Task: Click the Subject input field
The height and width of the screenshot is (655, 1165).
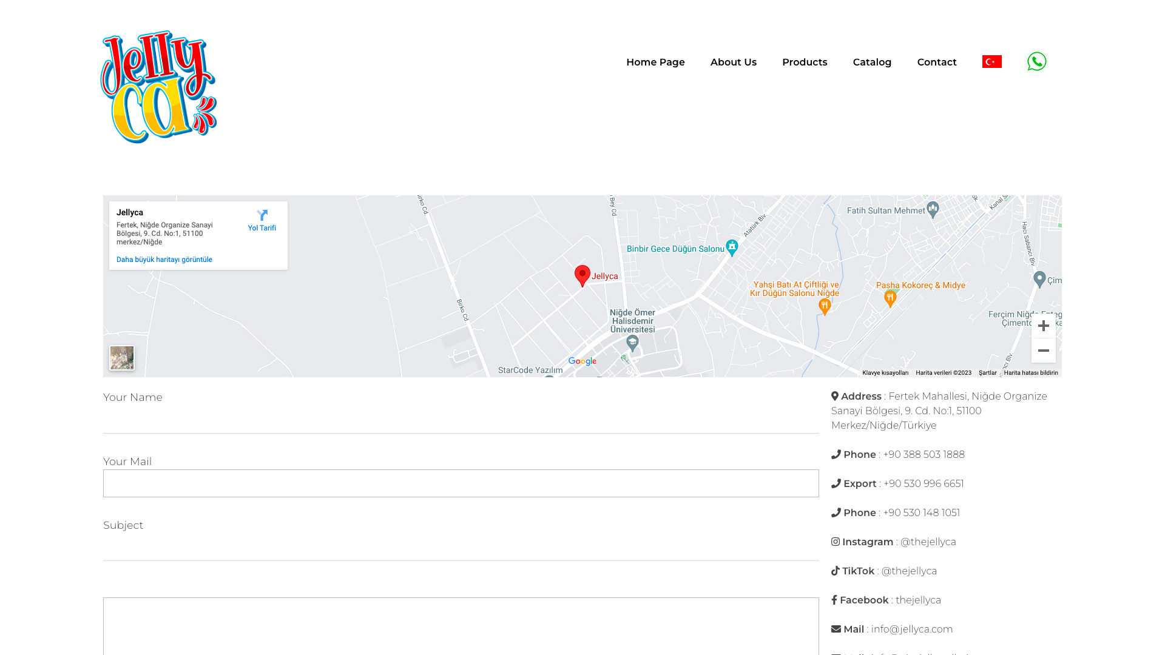Action: (x=461, y=547)
